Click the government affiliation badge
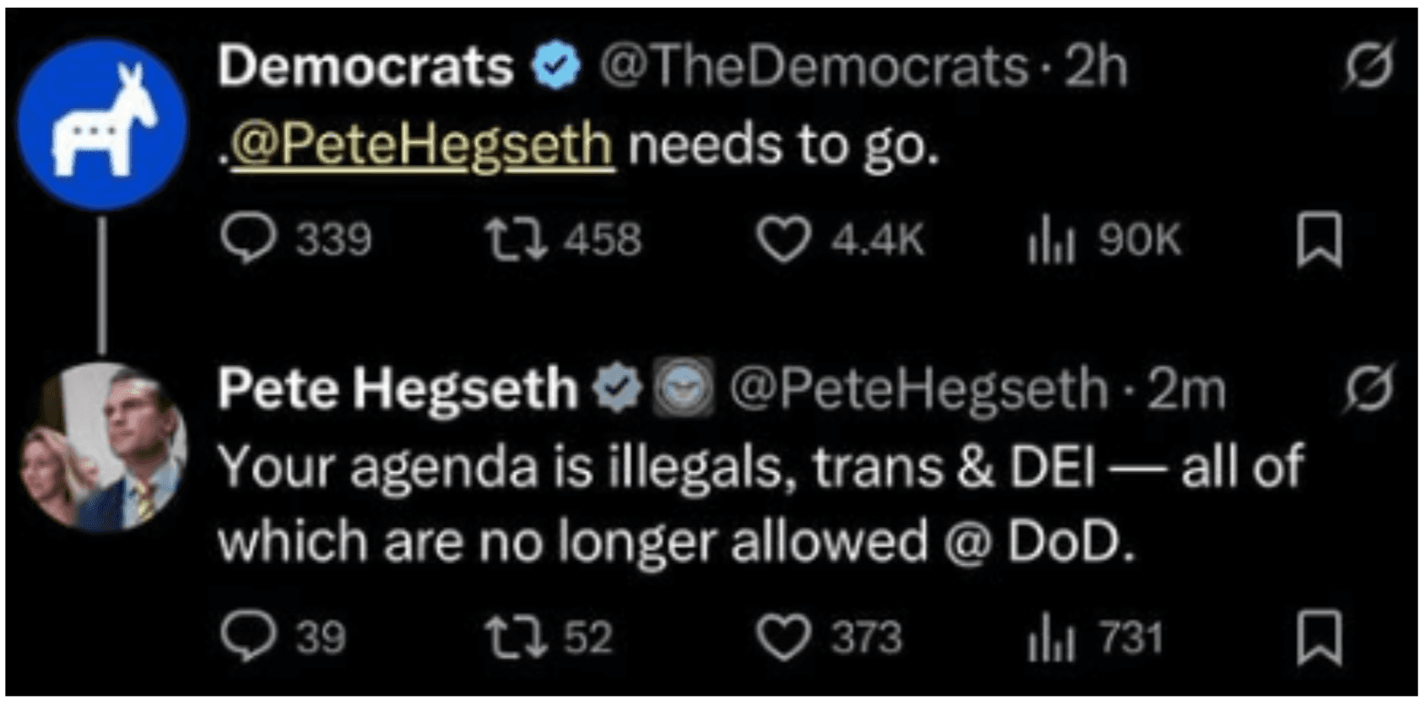Image resolution: width=1425 pixels, height=706 pixels. (x=684, y=389)
